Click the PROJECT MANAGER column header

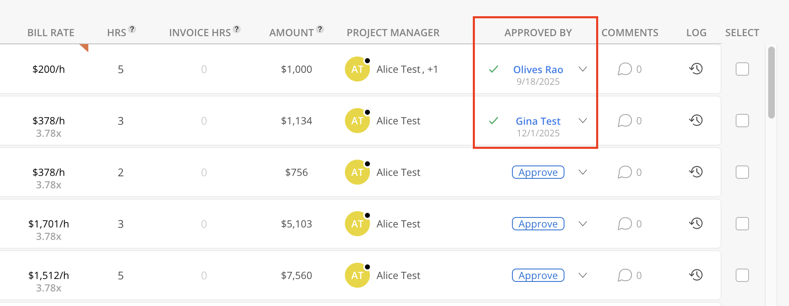393,33
